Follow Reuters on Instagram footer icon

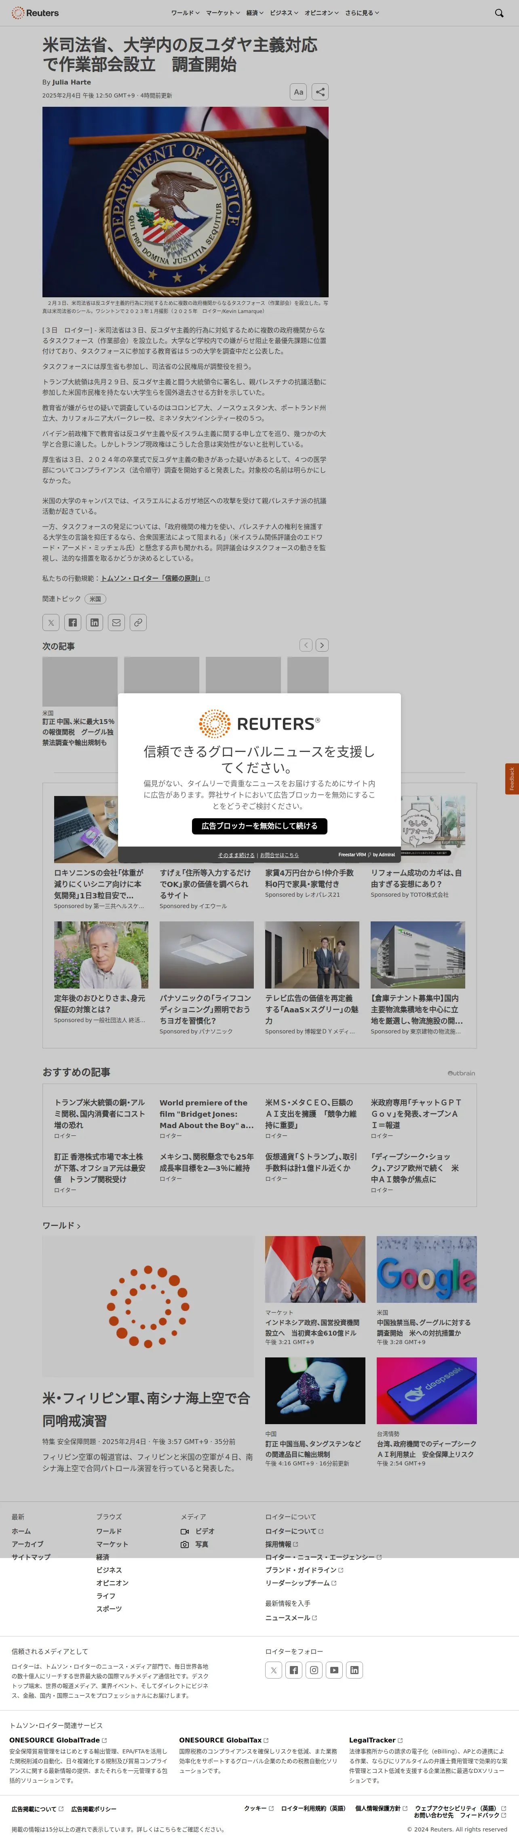tap(314, 1670)
